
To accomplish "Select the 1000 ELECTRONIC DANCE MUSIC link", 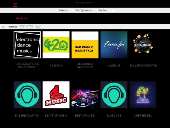I will coord(27,65).
